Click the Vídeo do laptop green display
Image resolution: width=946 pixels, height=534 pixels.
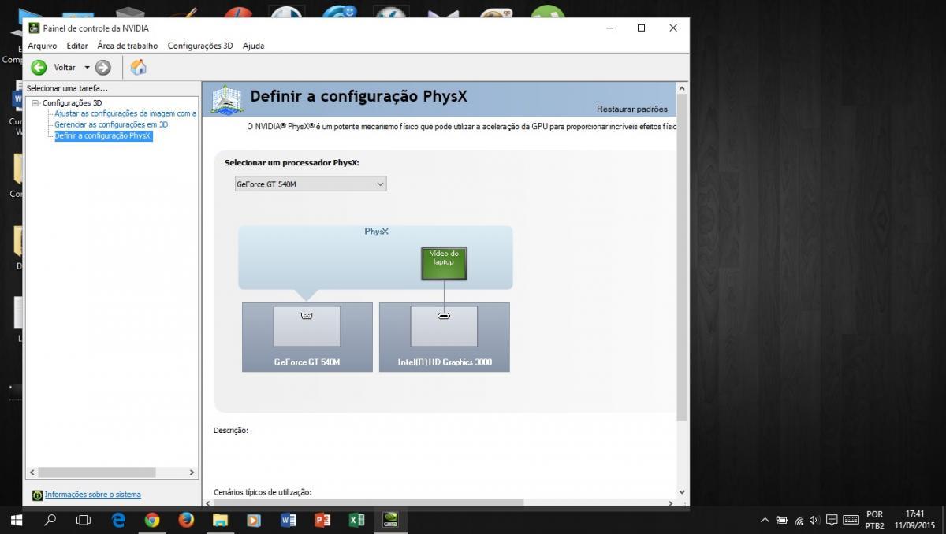pos(444,263)
